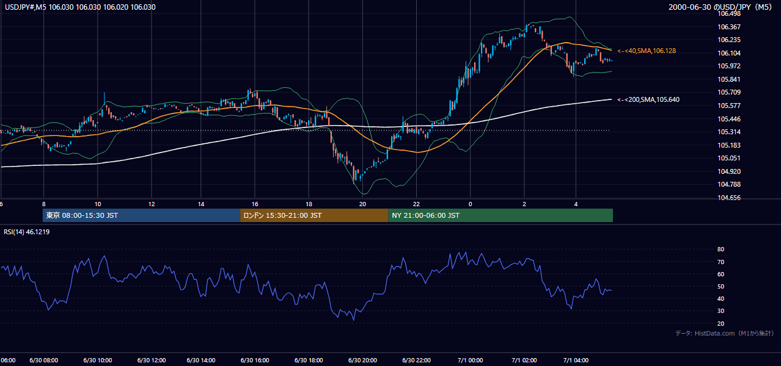
Task: Click the hour 8 tick under price chart
Action: (44, 204)
